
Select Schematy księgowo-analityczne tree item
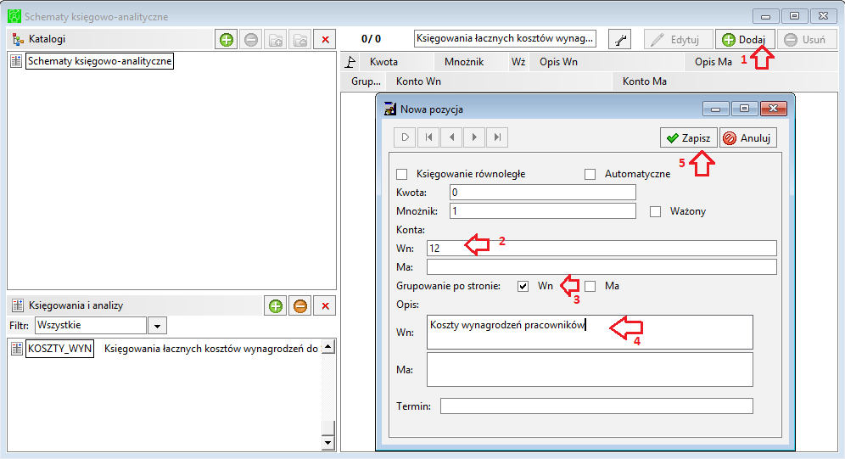click(x=100, y=61)
